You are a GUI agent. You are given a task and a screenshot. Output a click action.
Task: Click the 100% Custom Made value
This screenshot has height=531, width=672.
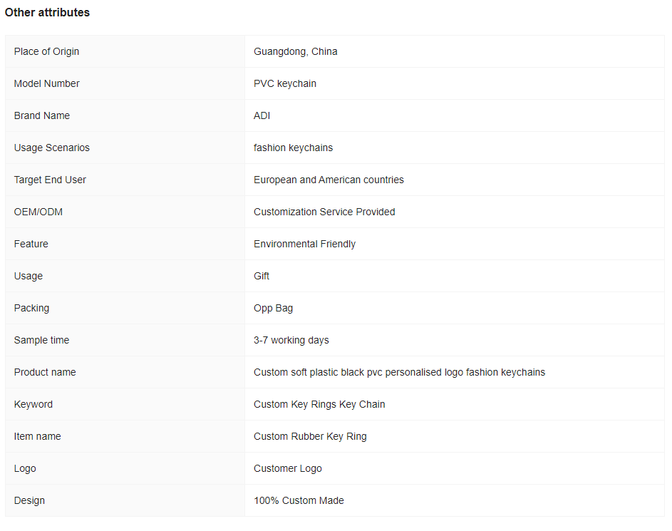coord(299,500)
